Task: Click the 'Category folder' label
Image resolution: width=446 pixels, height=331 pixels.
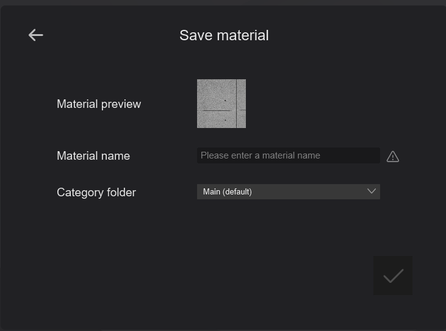Action: click(96, 193)
